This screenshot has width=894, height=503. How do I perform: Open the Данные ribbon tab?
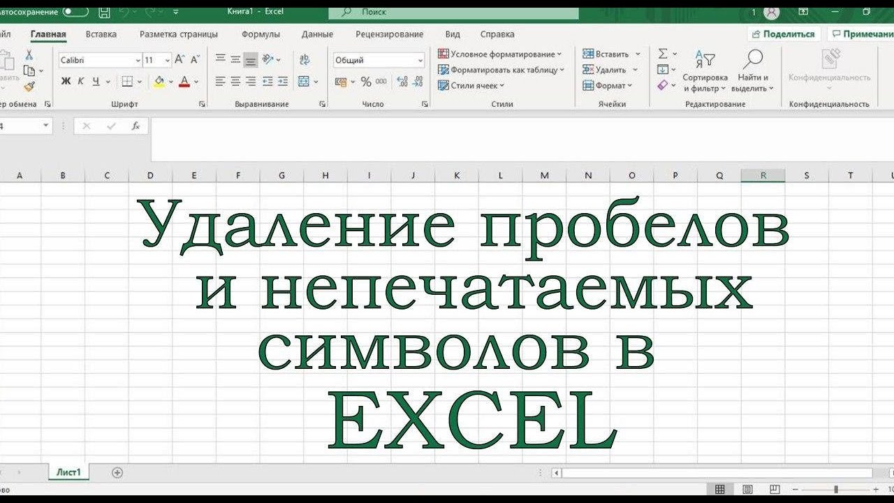[317, 34]
